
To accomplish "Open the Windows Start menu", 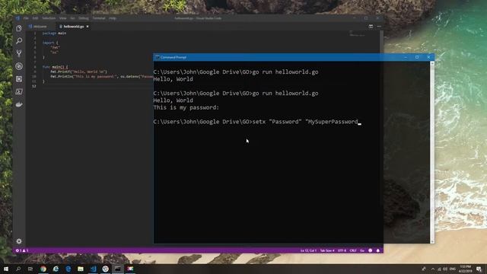I will (6, 269).
